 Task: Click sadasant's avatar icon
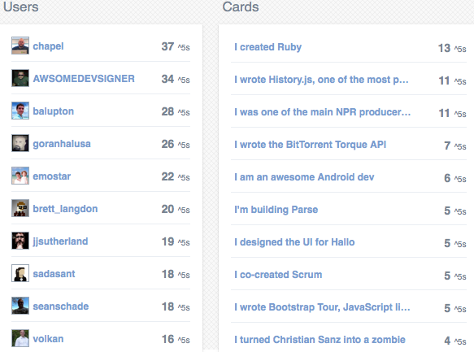pos(20,273)
